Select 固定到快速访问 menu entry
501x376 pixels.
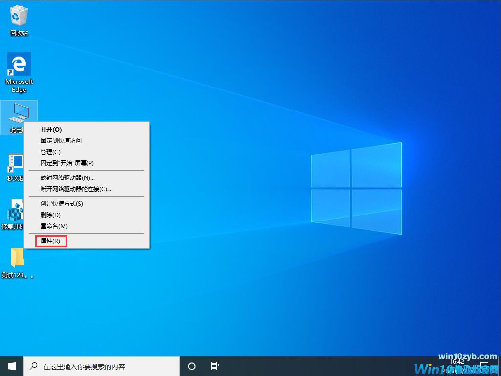(x=61, y=141)
